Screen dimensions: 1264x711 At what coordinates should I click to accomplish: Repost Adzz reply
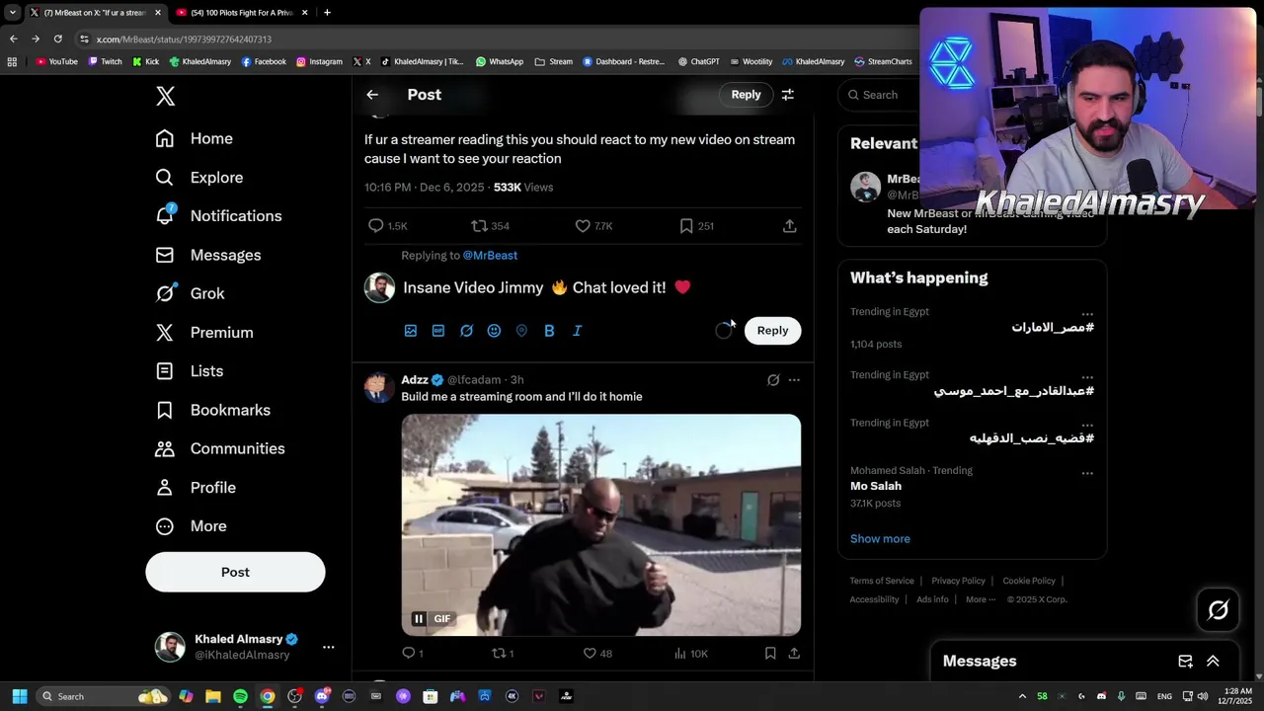click(499, 654)
